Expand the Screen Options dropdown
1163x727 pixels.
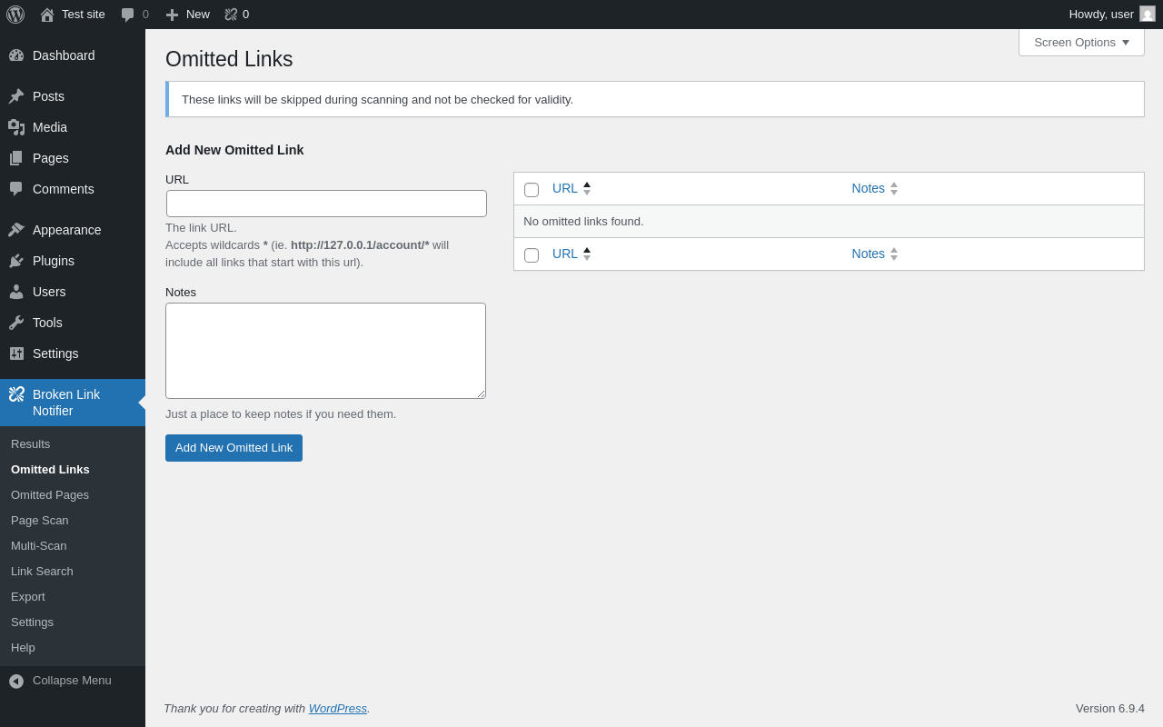(x=1081, y=42)
